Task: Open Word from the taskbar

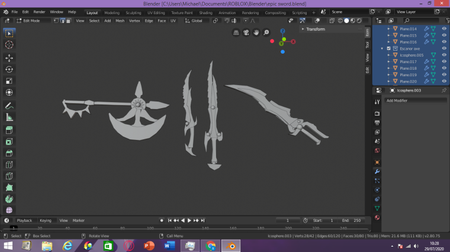Action: click(x=169, y=246)
